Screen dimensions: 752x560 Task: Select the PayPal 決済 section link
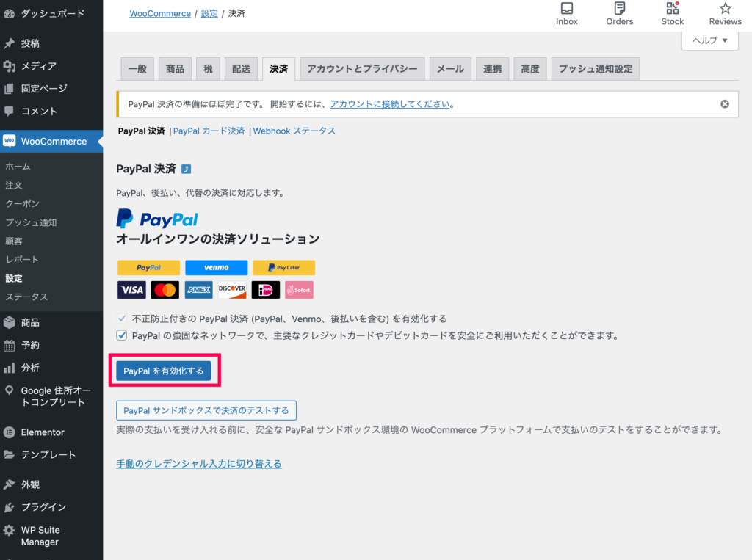[142, 131]
